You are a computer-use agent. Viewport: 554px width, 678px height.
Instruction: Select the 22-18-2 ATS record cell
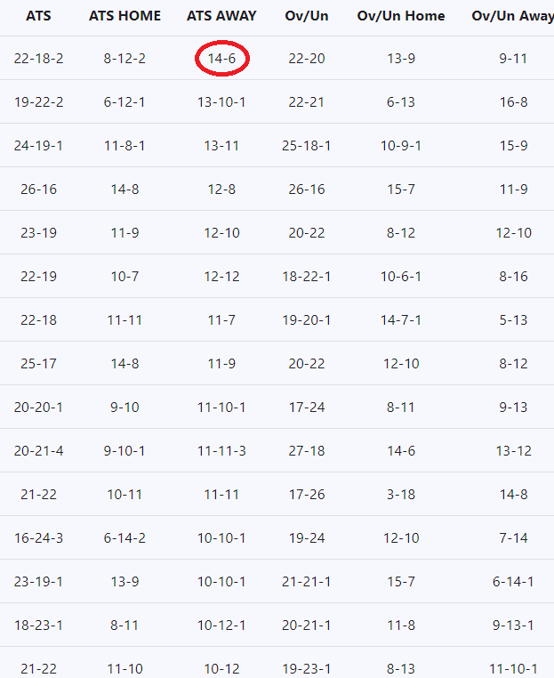coord(38,59)
